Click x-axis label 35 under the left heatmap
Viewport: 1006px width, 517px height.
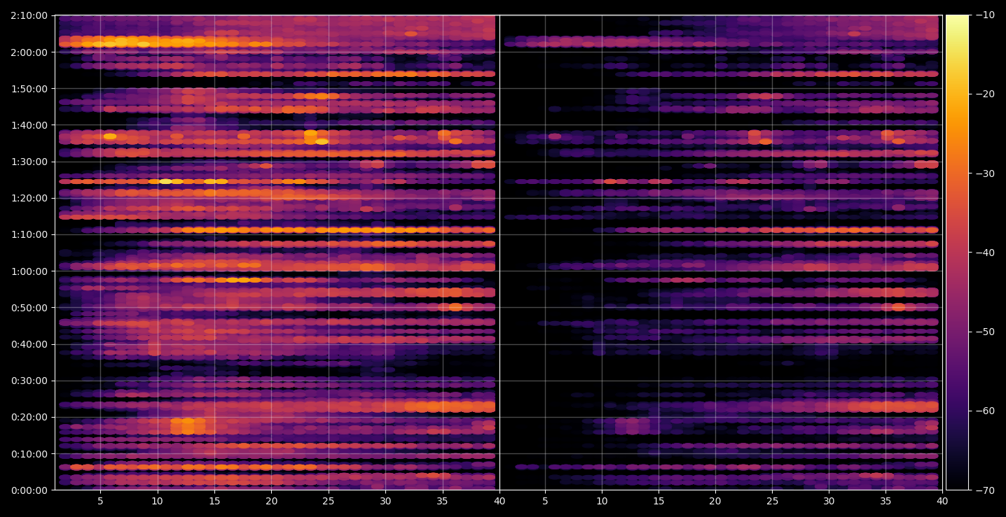[442, 501]
